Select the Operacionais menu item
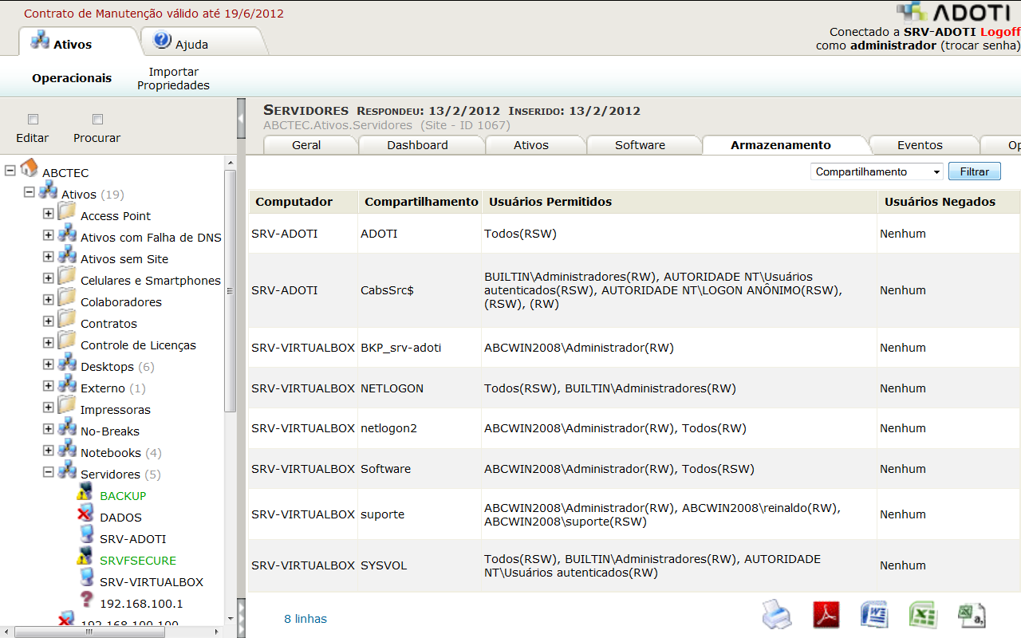This screenshot has height=638, width=1021. [x=72, y=78]
